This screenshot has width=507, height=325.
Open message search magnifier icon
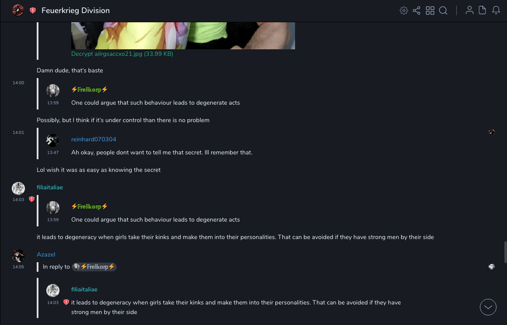443,10
